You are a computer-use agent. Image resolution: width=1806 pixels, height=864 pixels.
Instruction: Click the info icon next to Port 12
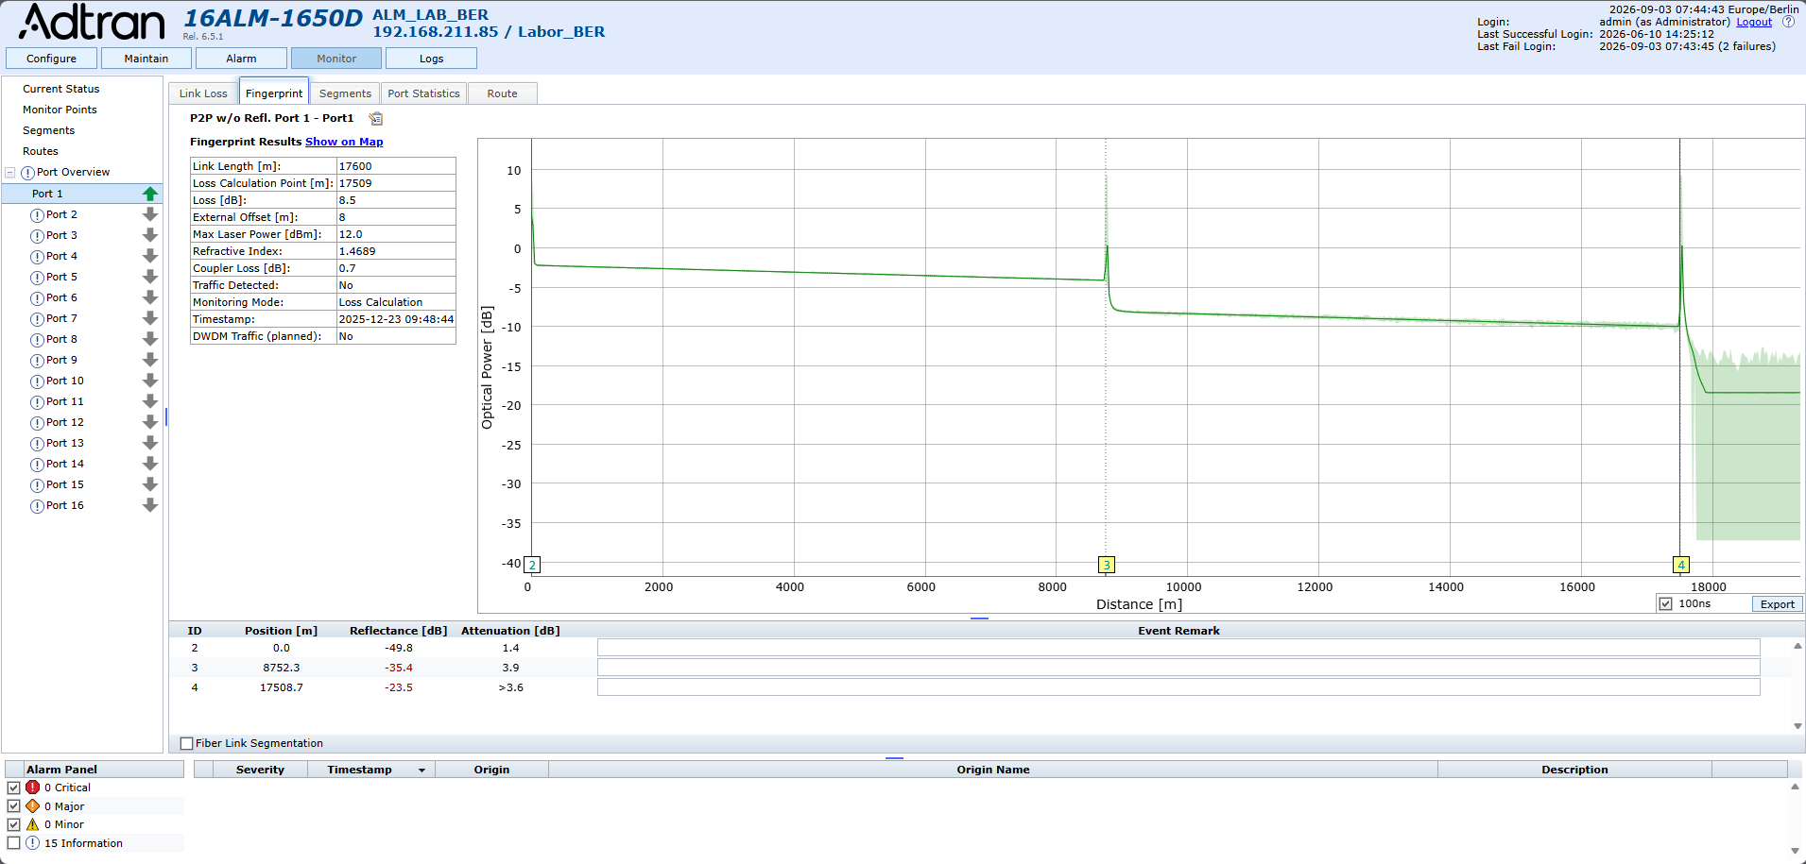[x=38, y=423]
